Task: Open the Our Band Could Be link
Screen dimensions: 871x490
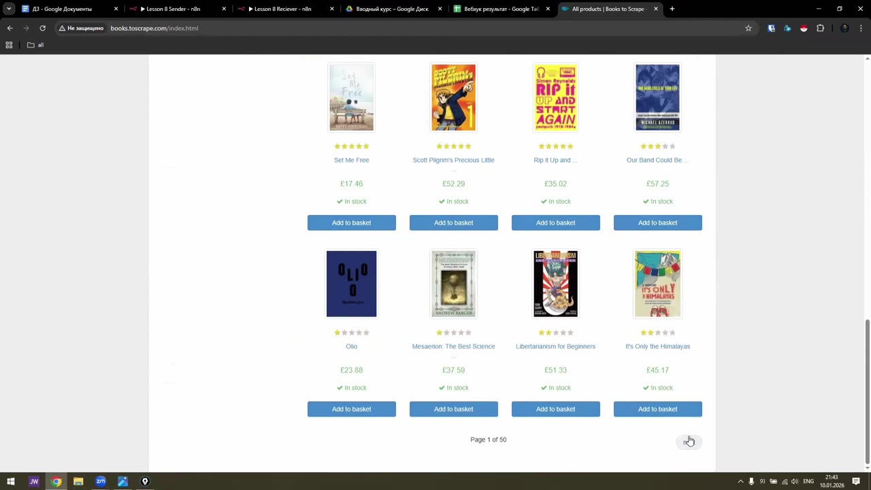Action: coord(657,160)
